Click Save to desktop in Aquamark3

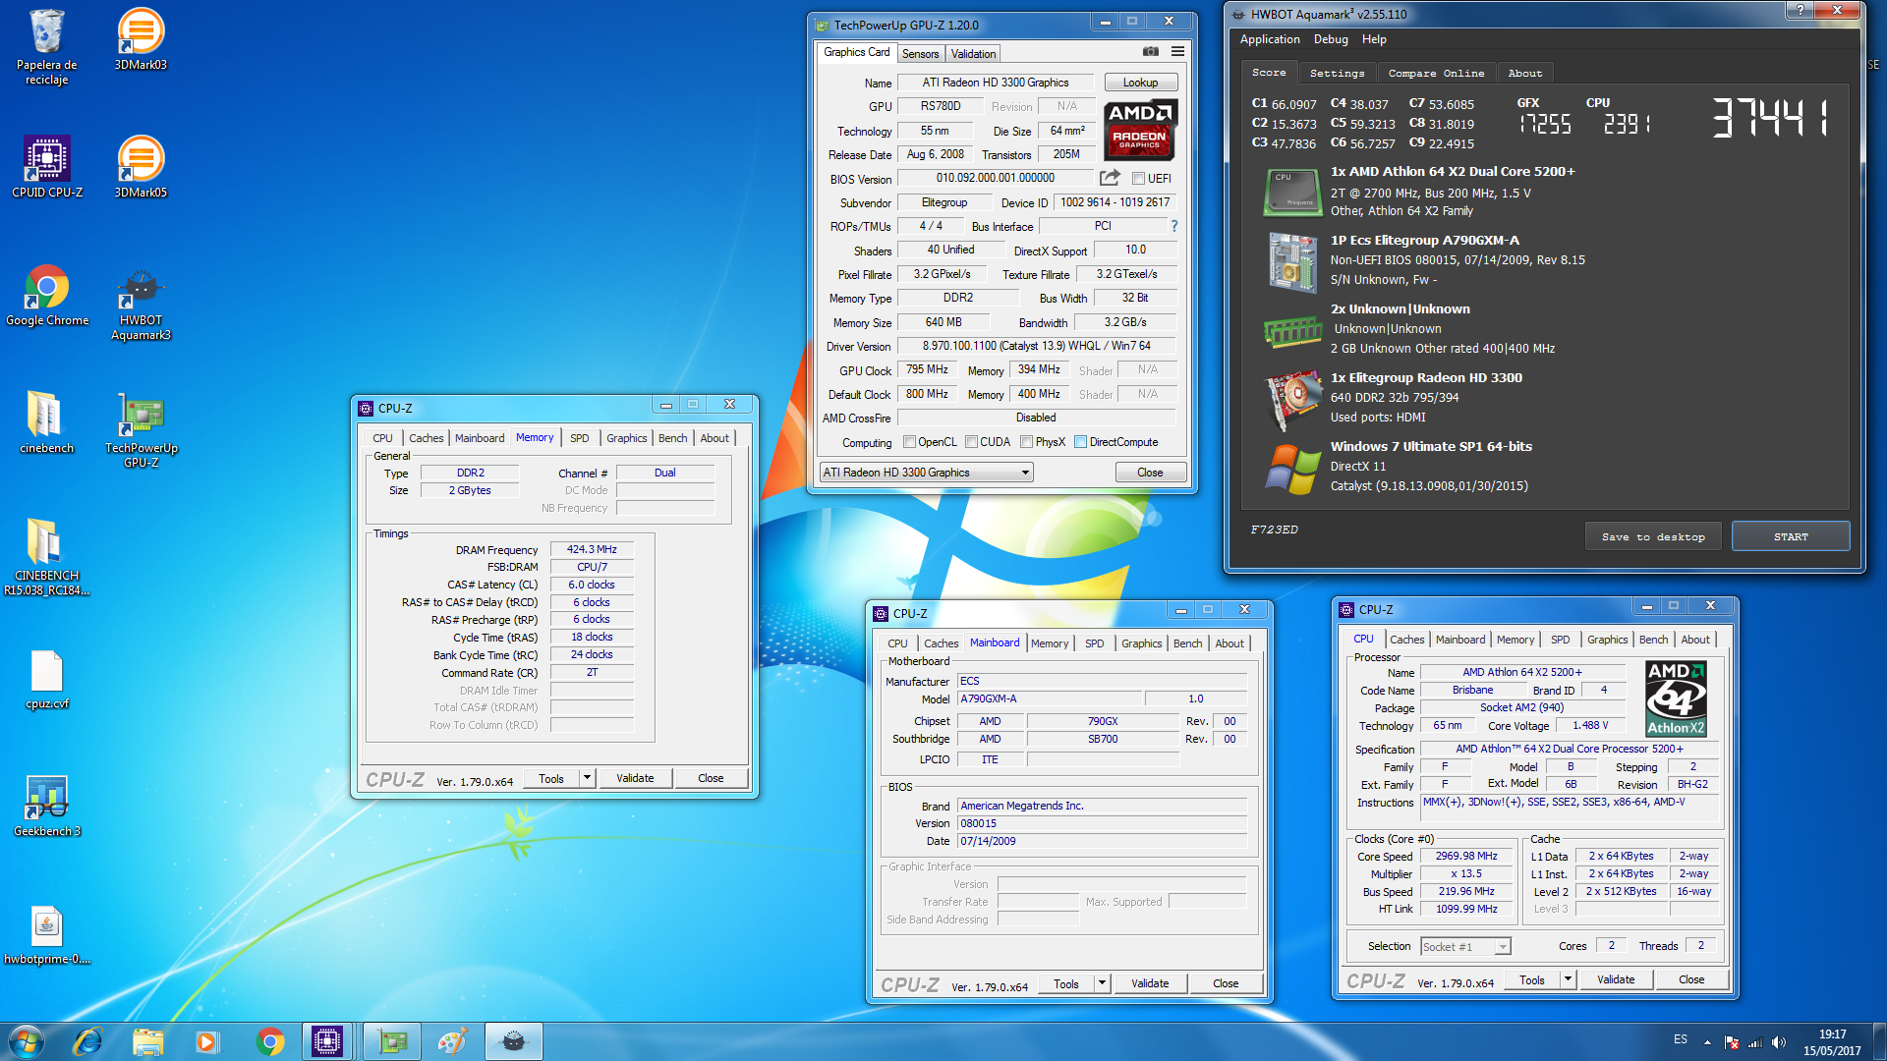click(x=1652, y=536)
